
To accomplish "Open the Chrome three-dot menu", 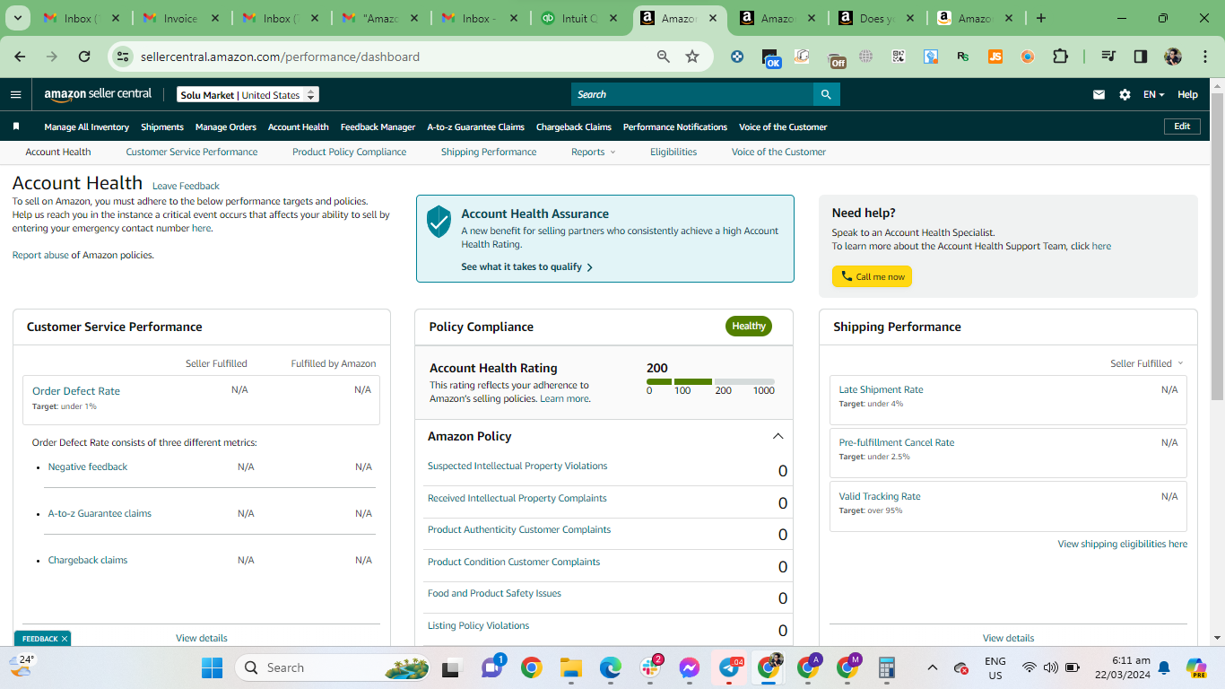I will tap(1203, 57).
